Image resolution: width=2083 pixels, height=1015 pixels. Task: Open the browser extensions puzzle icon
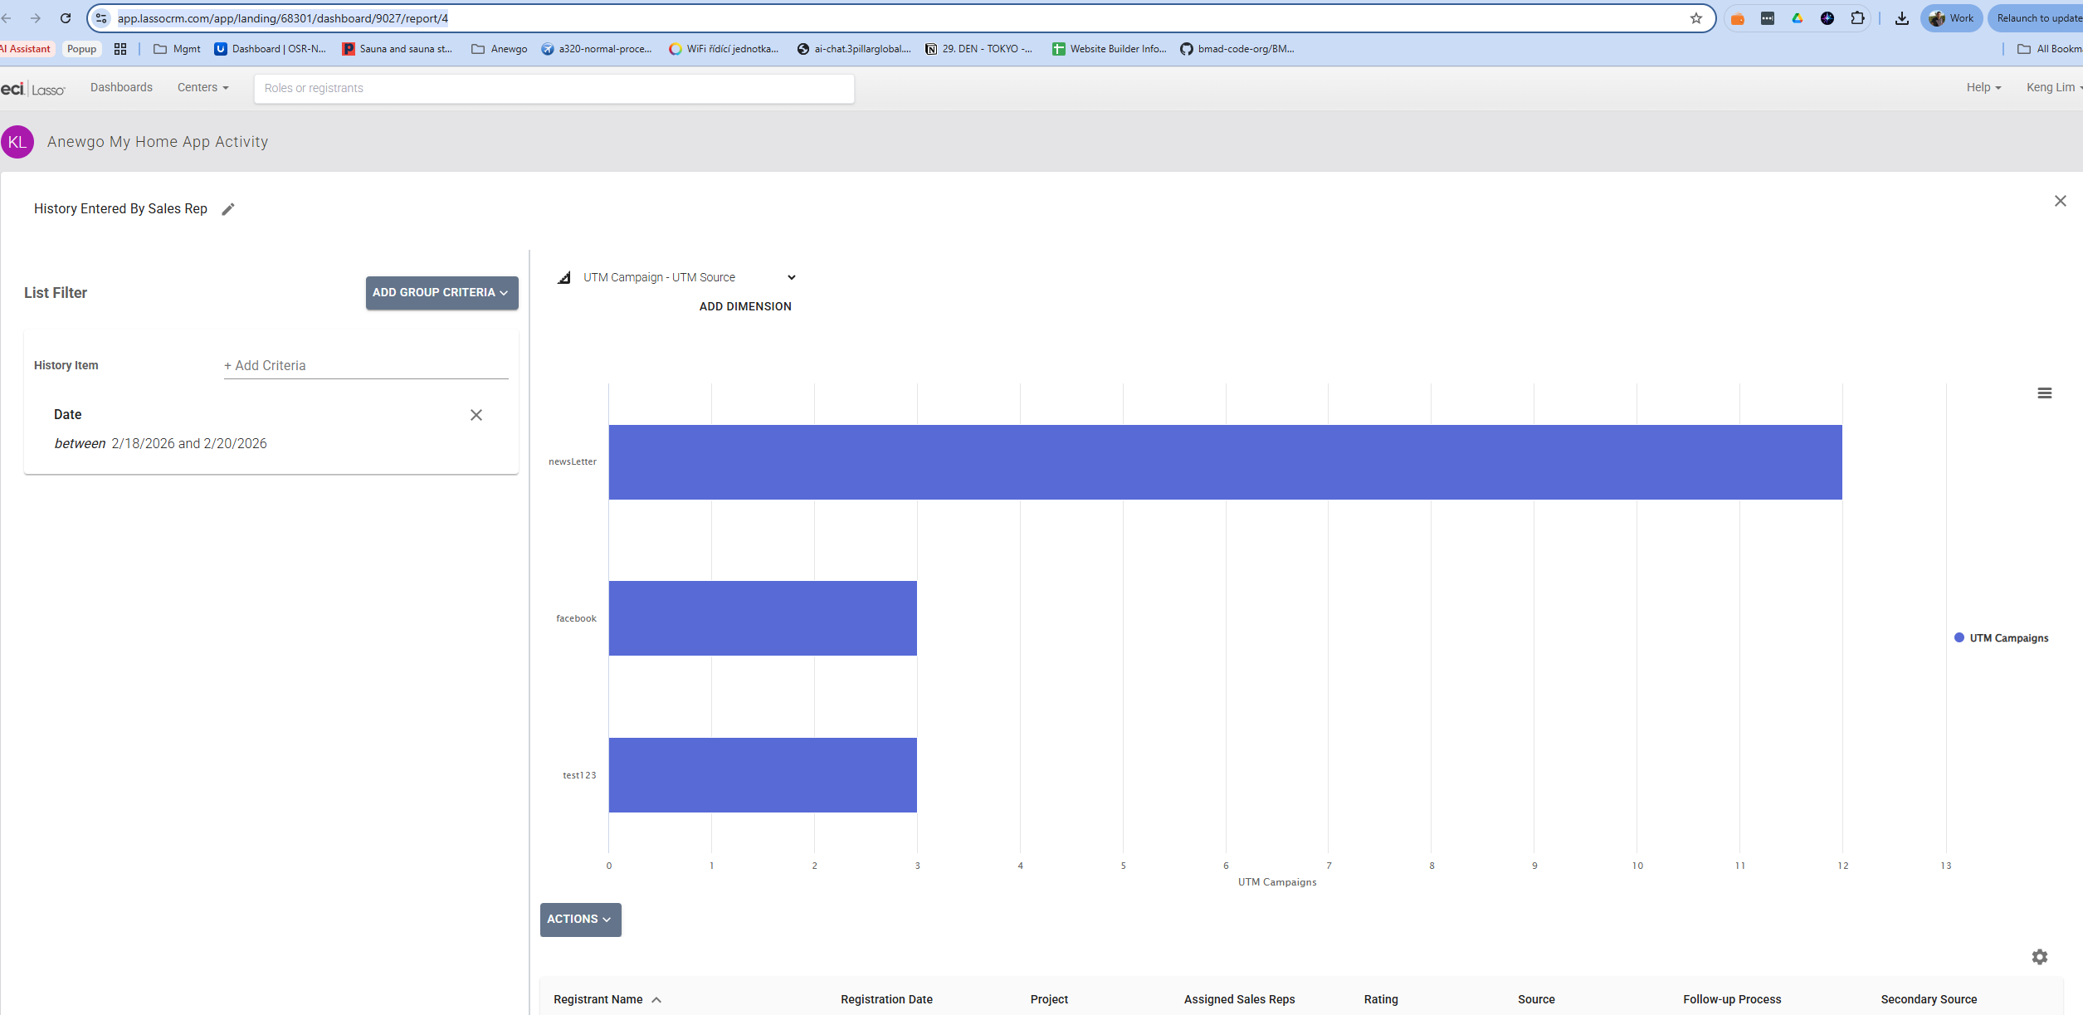(1857, 18)
